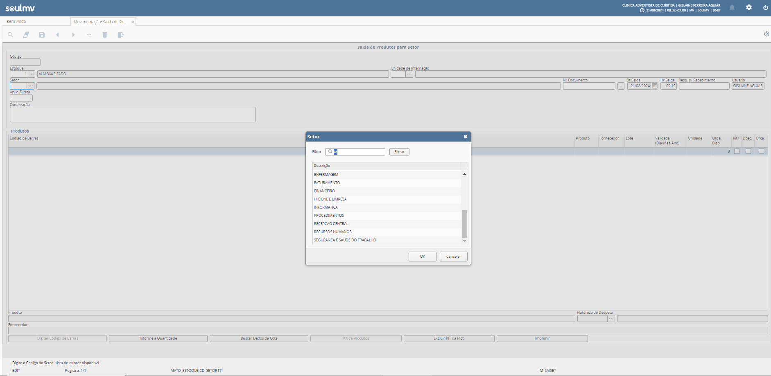
Task: Select FINANCEIRO in the Setor list
Action: pos(387,191)
